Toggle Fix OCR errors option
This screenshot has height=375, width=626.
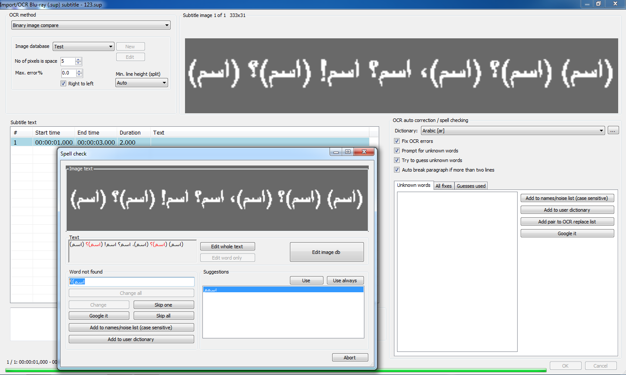397,141
